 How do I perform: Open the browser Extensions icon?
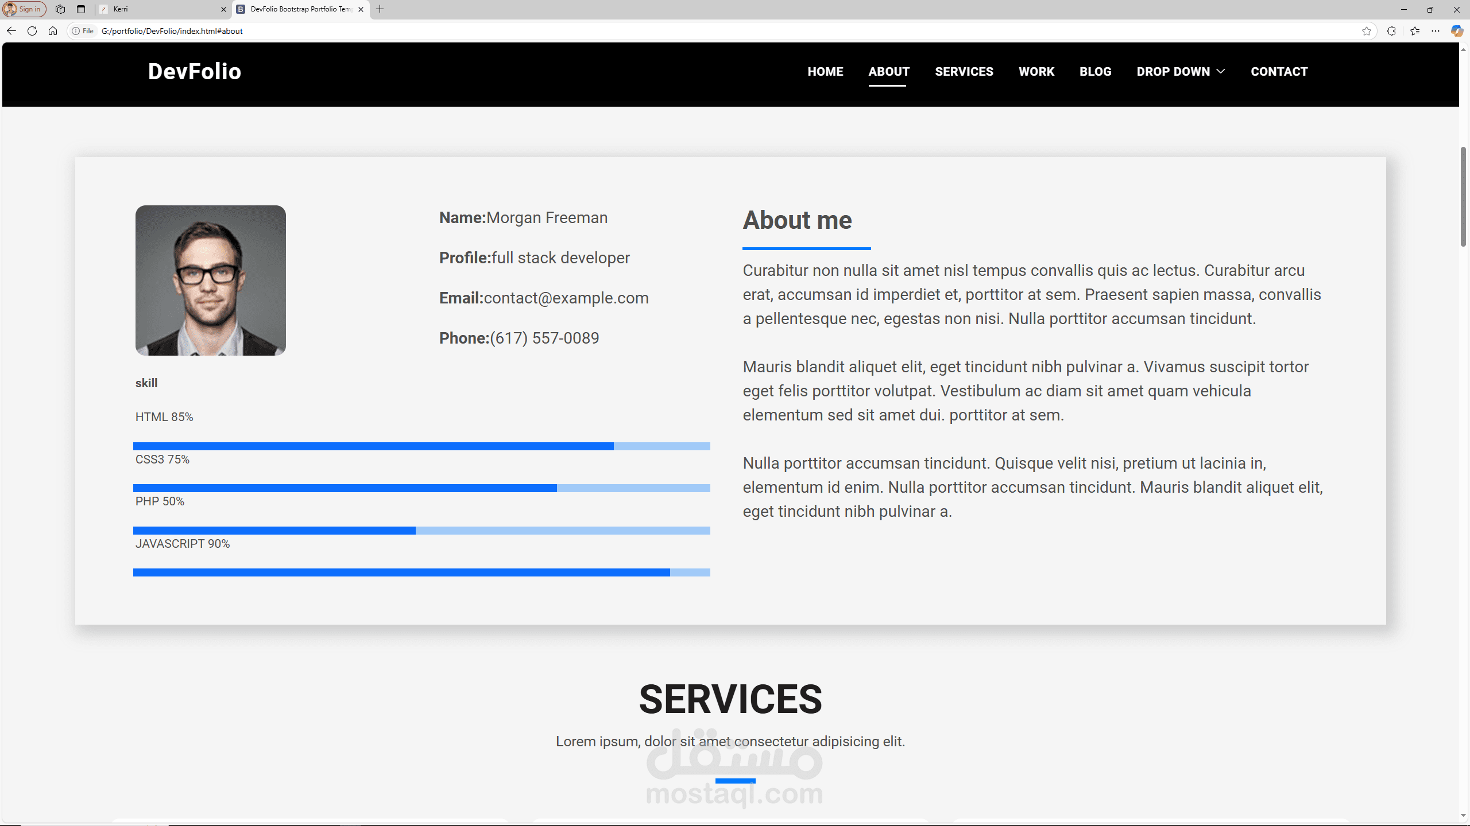click(1391, 31)
